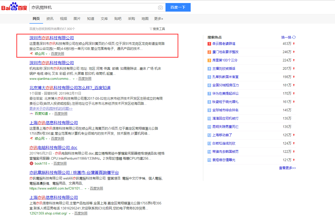This screenshot has width=335, height=217.
Task: Open 北京博大亦讯科技有限公司怎么样 result
Action: [70, 88]
